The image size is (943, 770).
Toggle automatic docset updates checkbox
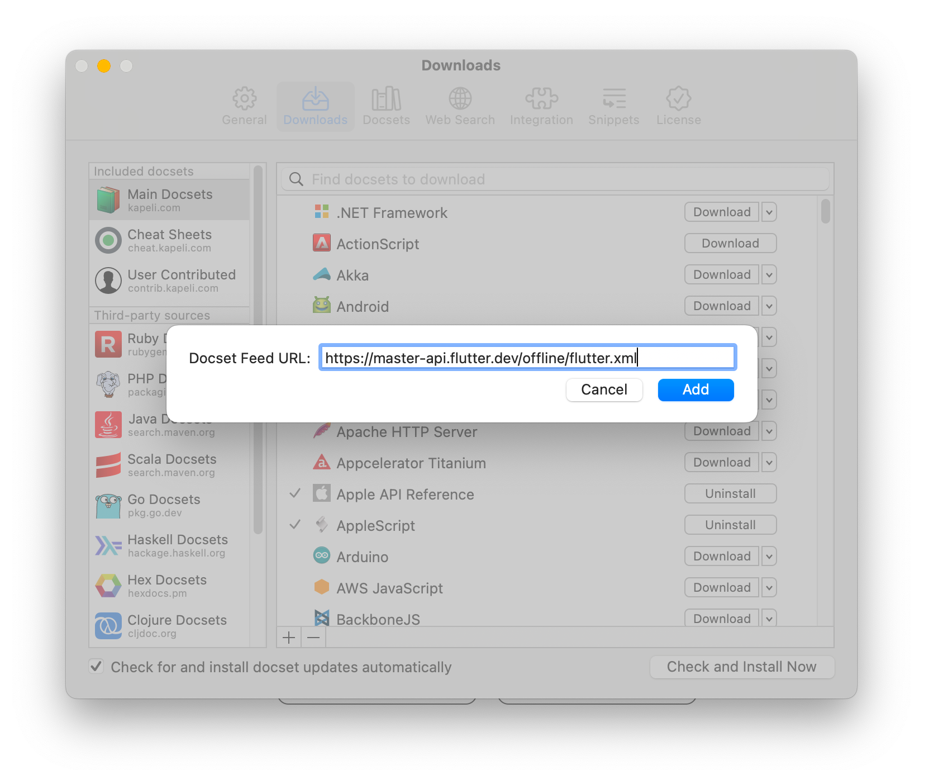pyautogui.click(x=97, y=666)
